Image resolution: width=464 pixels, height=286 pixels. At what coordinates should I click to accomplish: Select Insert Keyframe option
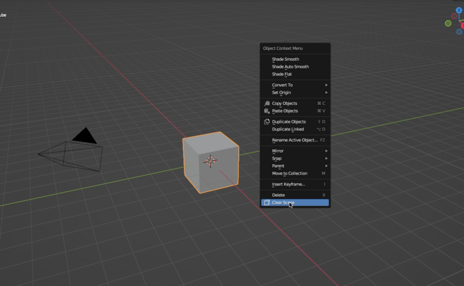(295, 184)
